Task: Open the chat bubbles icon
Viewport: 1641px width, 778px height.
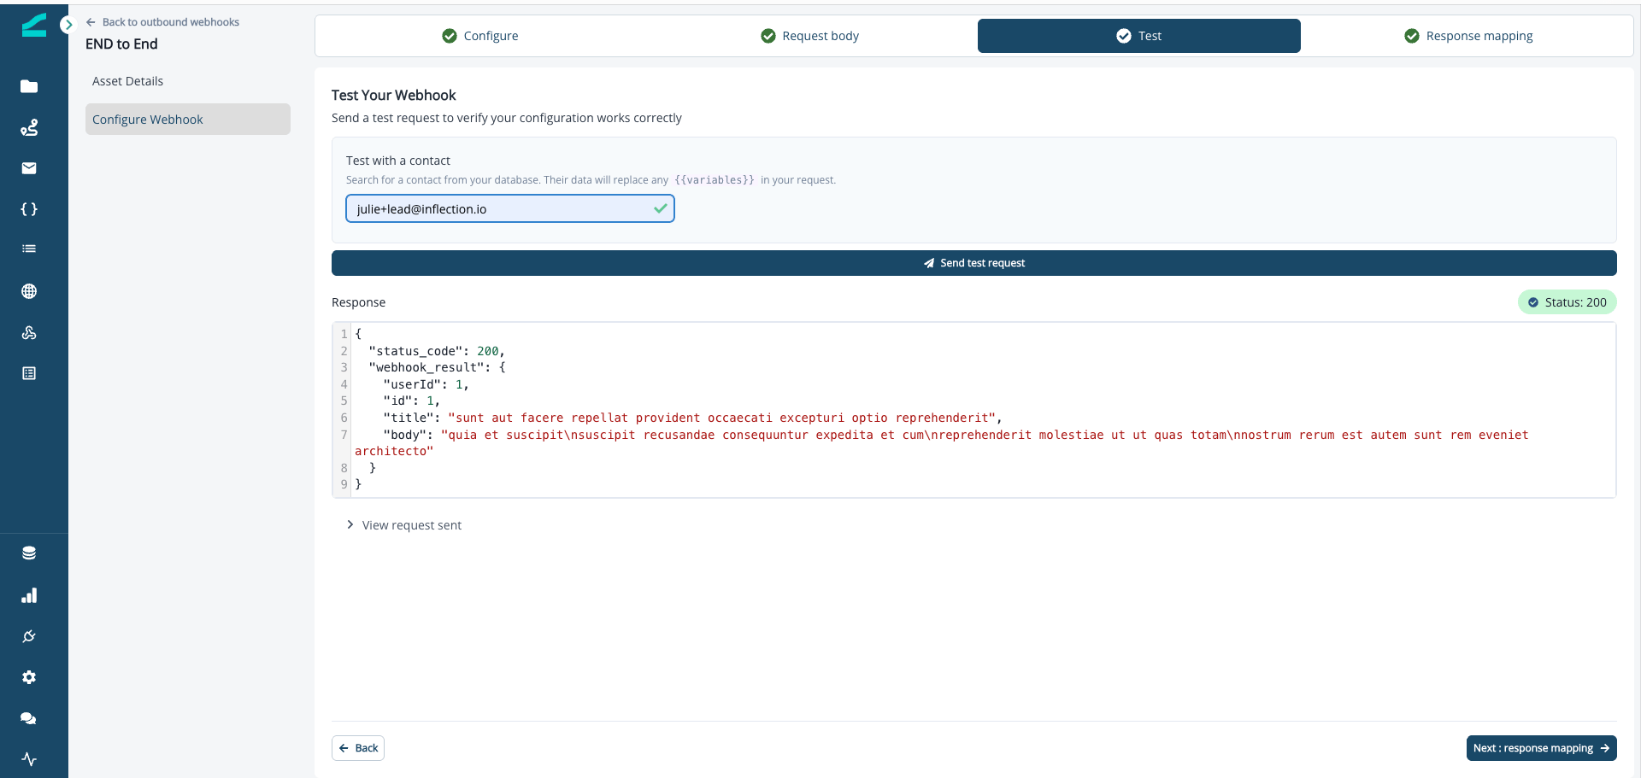Action: pos(29,718)
